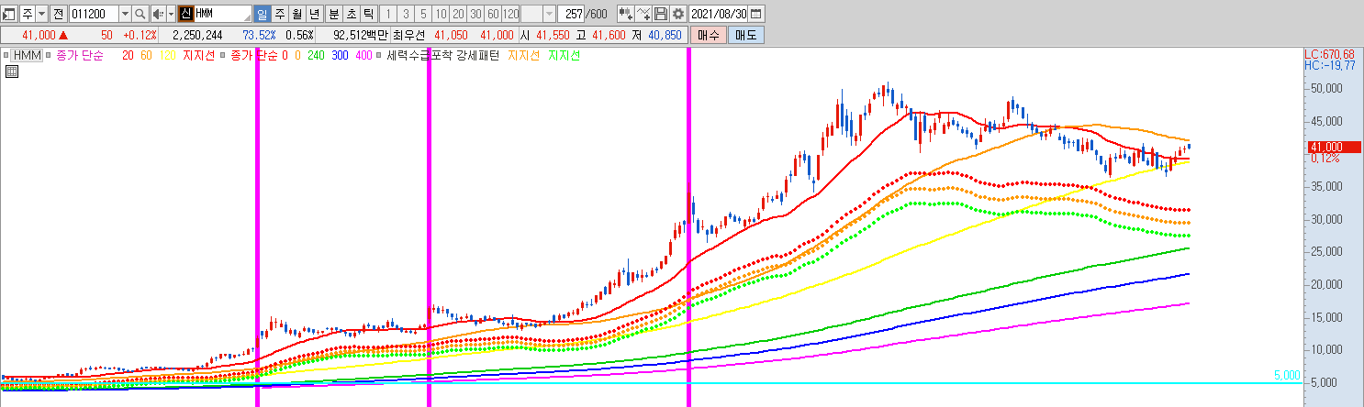Image resolution: width=1364 pixels, height=407 pixels.
Task: Choose interval 30 button
Action: tap(476, 14)
